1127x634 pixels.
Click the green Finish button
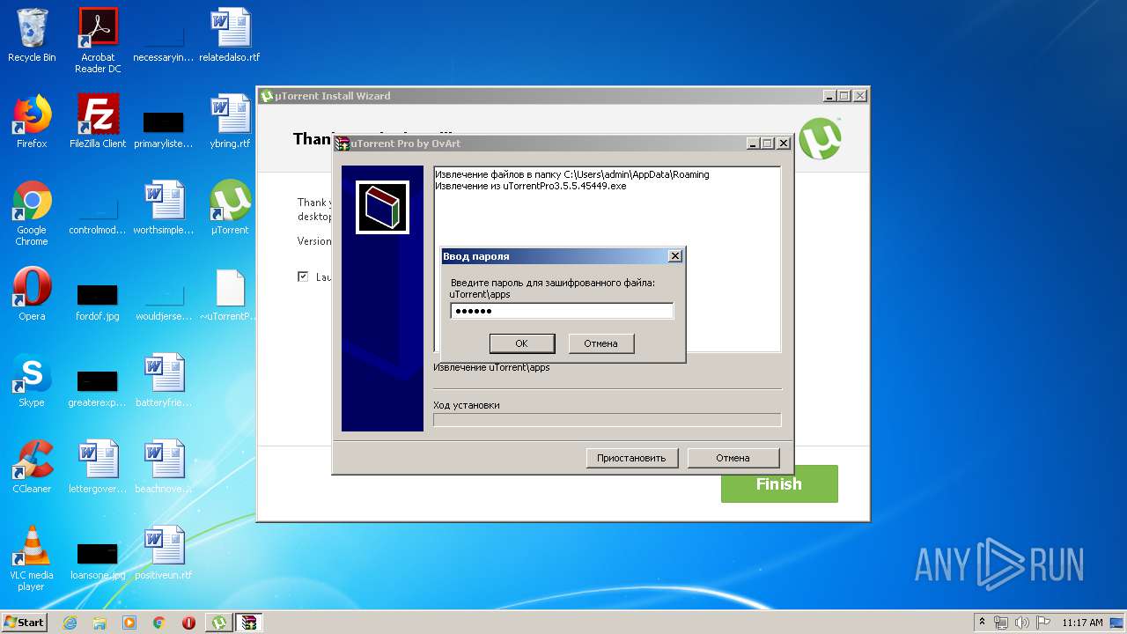pyautogui.click(x=779, y=484)
